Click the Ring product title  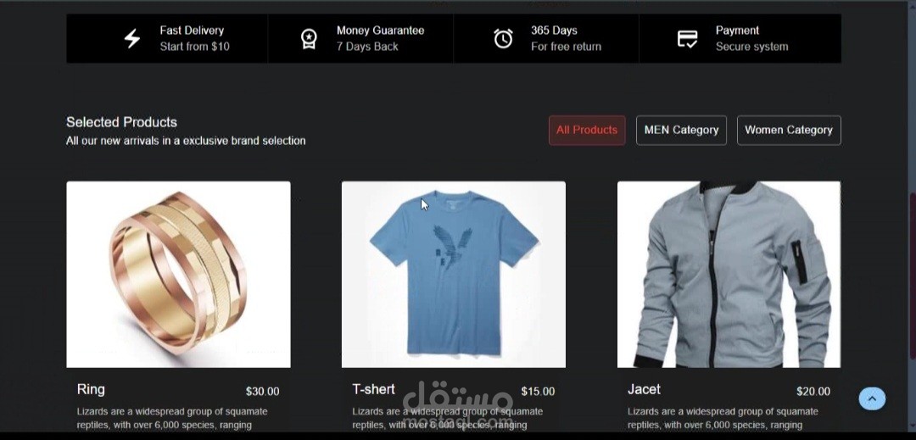coord(91,389)
